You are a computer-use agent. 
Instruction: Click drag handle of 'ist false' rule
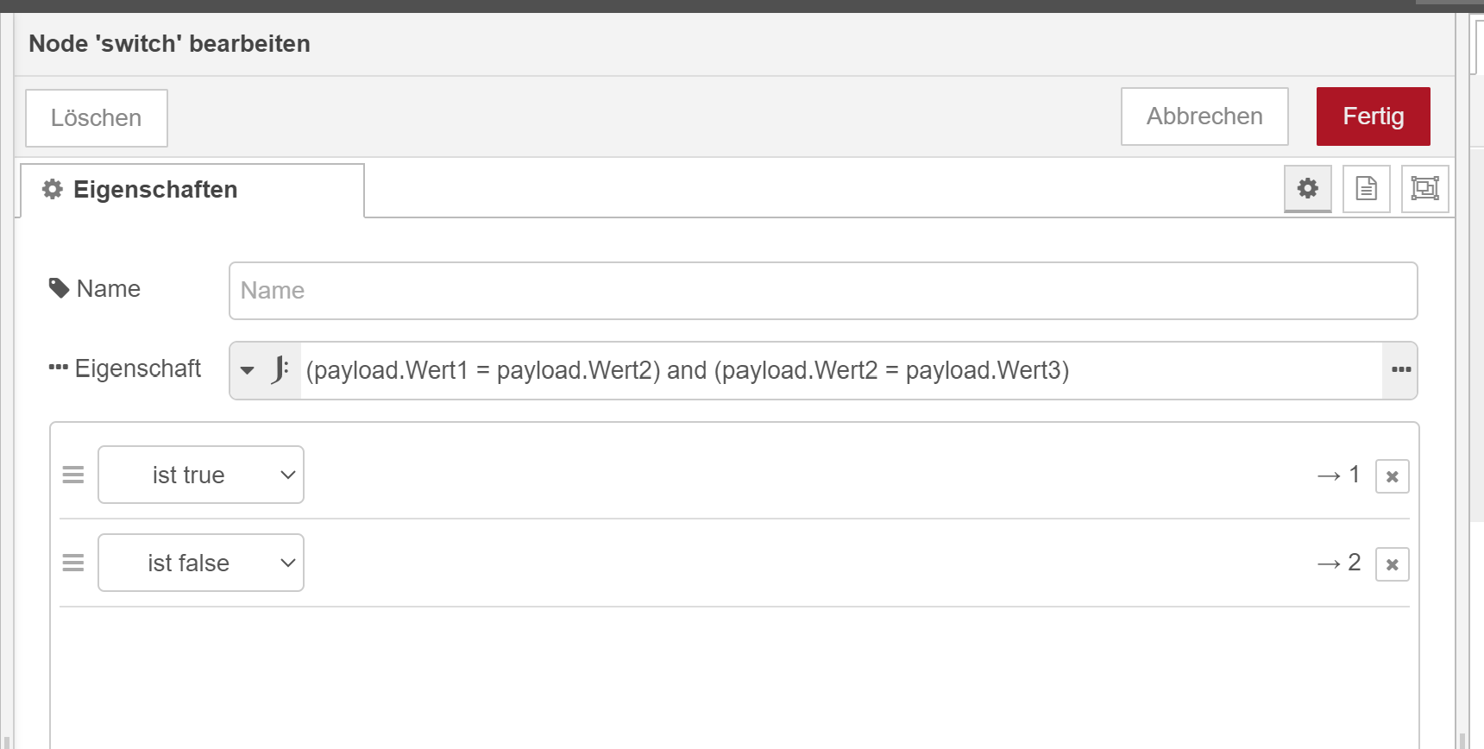point(73,563)
